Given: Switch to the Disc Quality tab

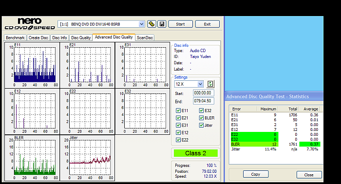Looking at the screenshot, I should click(81, 37).
